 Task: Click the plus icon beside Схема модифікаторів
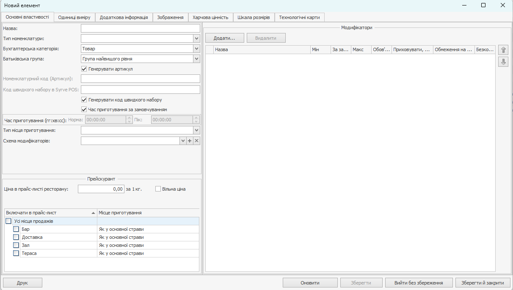[x=190, y=141]
